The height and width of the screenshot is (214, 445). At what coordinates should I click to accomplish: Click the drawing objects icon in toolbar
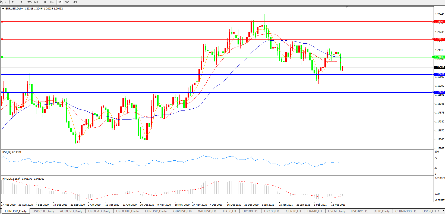[2, 2]
